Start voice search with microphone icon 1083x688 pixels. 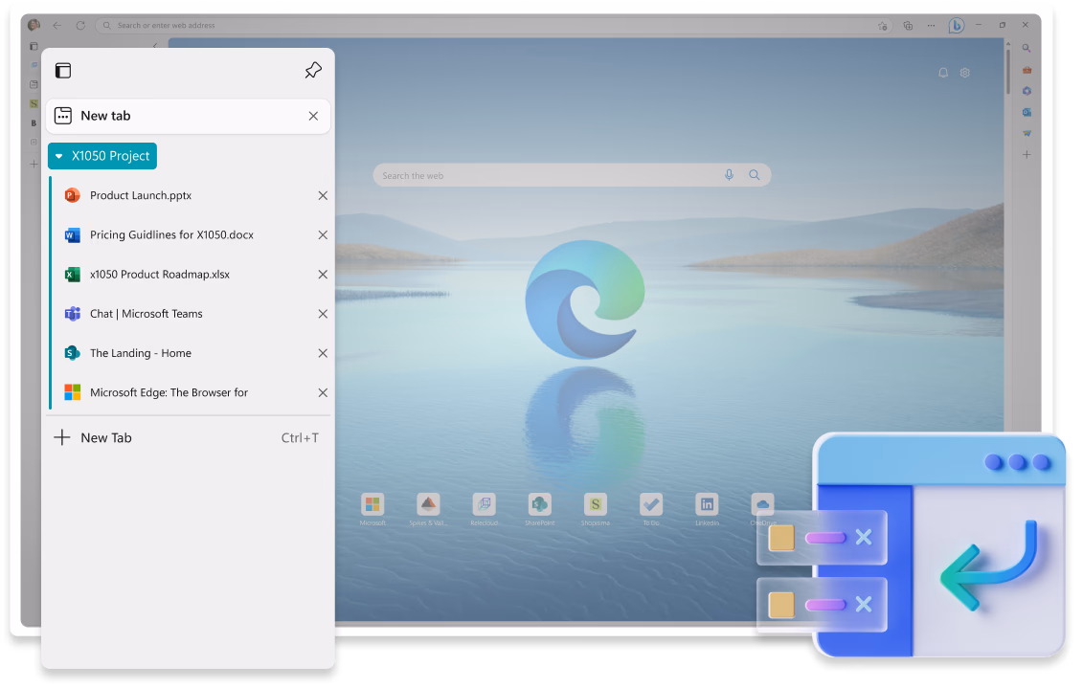(730, 175)
